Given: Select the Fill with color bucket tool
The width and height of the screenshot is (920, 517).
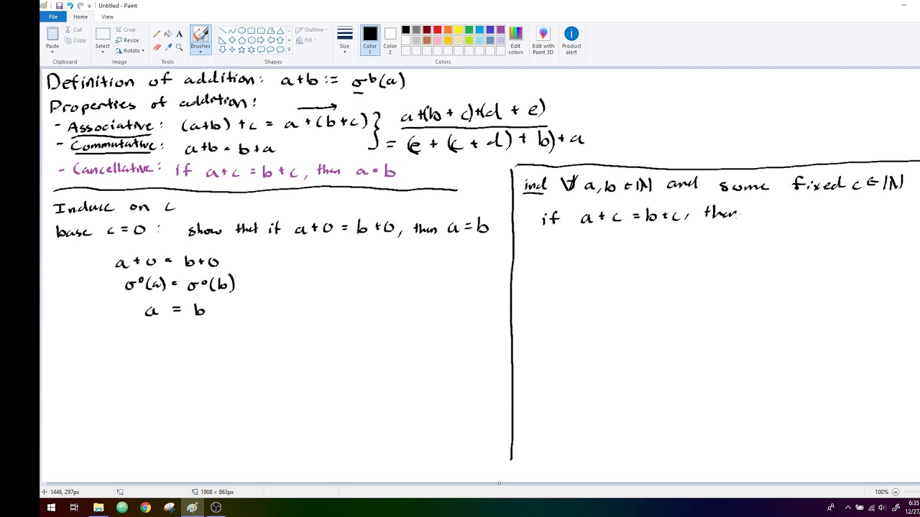Looking at the screenshot, I should coord(168,34).
